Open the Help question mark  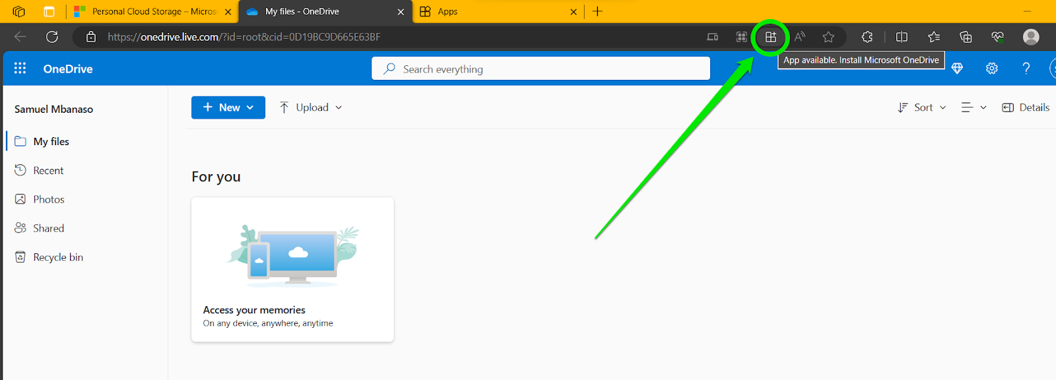coord(1026,69)
